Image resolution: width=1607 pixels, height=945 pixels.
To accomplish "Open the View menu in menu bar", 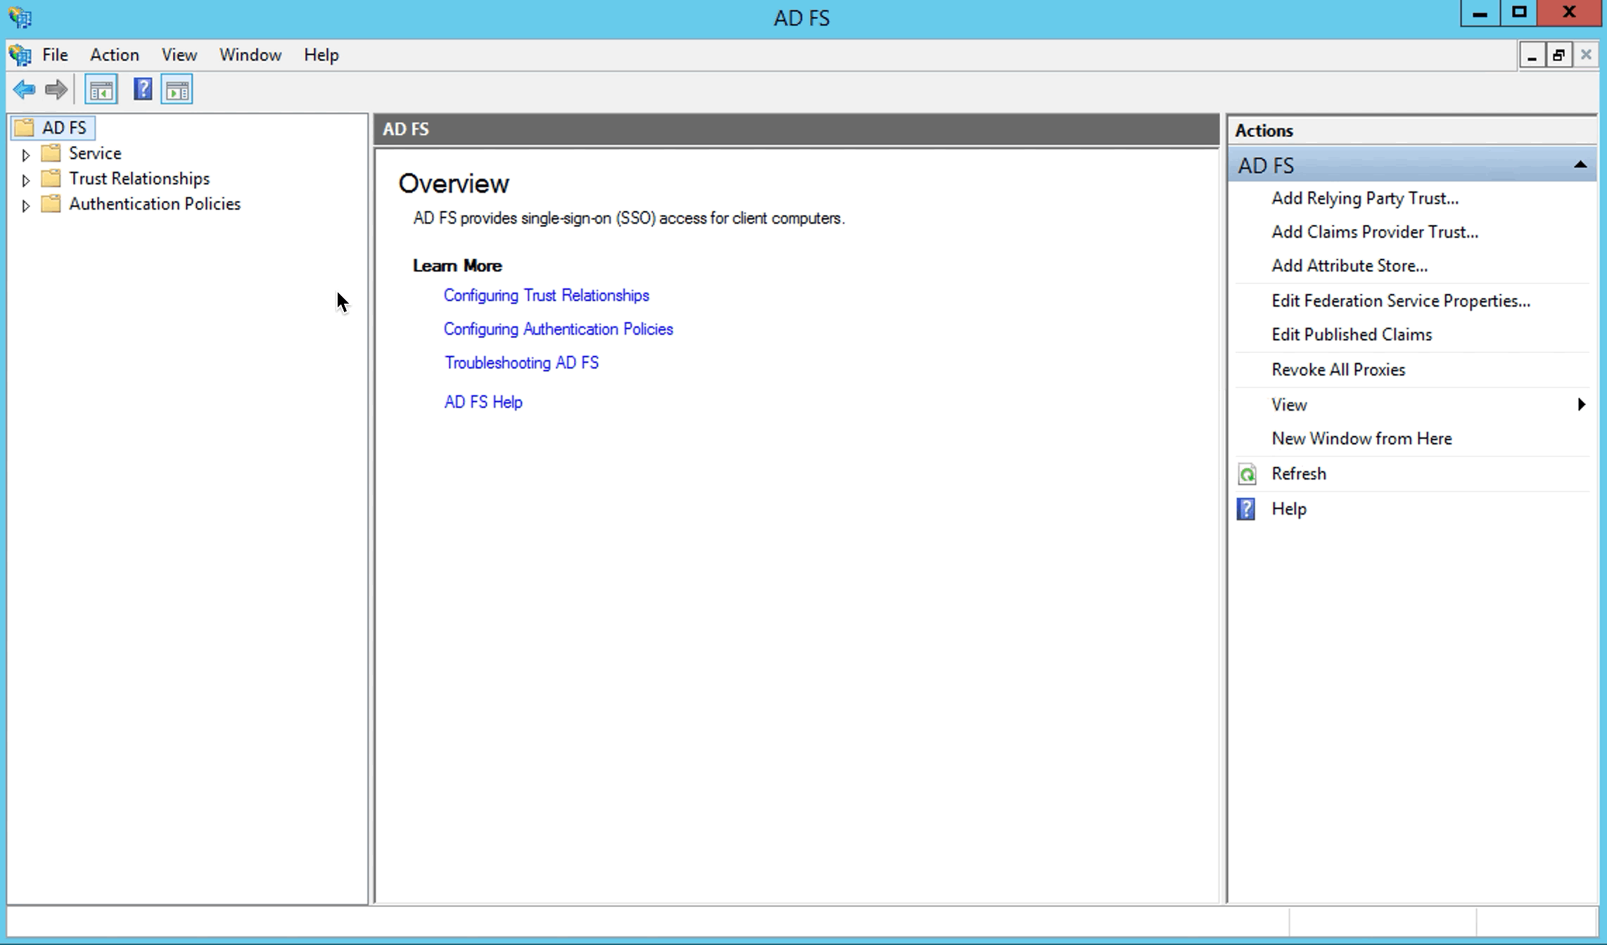I will 179,55.
